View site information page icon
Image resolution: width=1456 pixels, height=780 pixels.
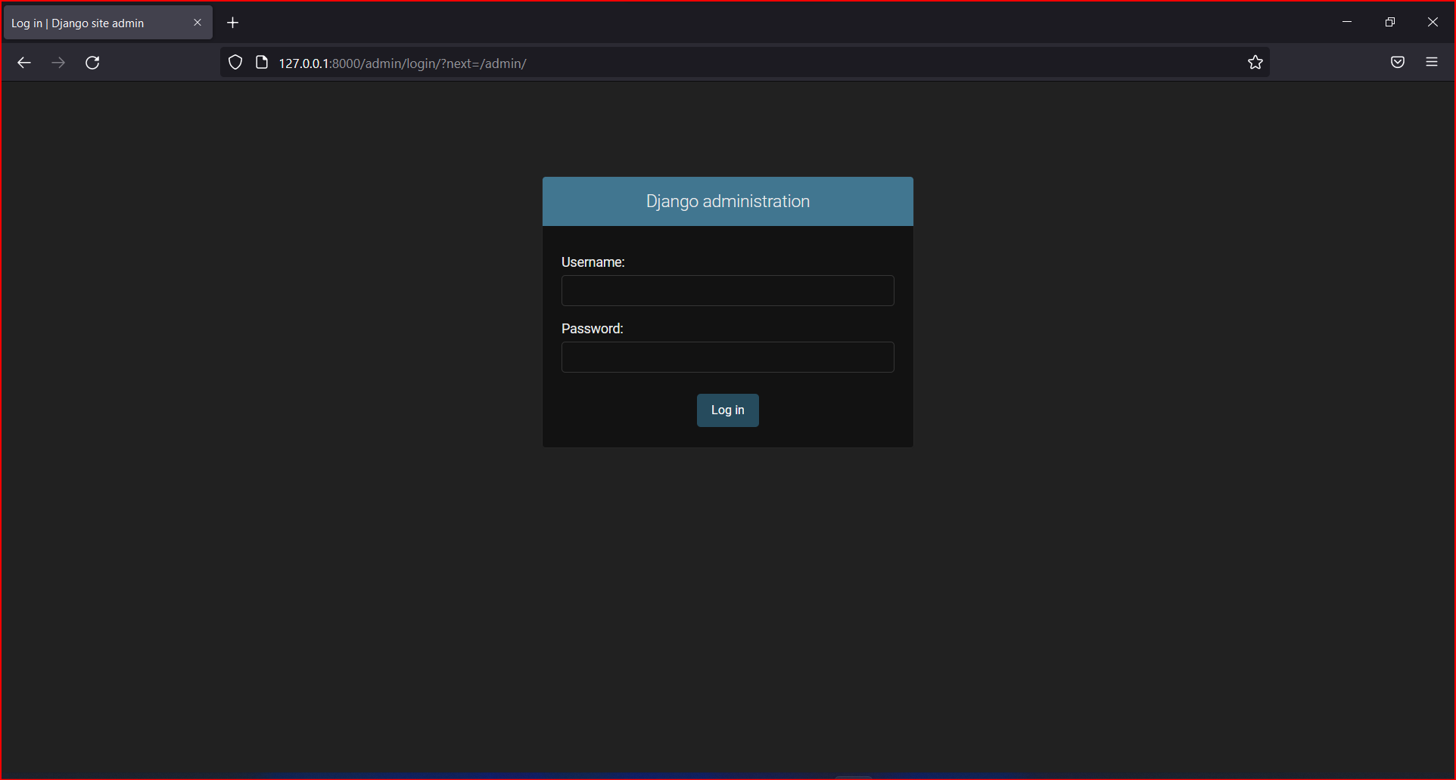pyautogui.click(x=262, y=63)
